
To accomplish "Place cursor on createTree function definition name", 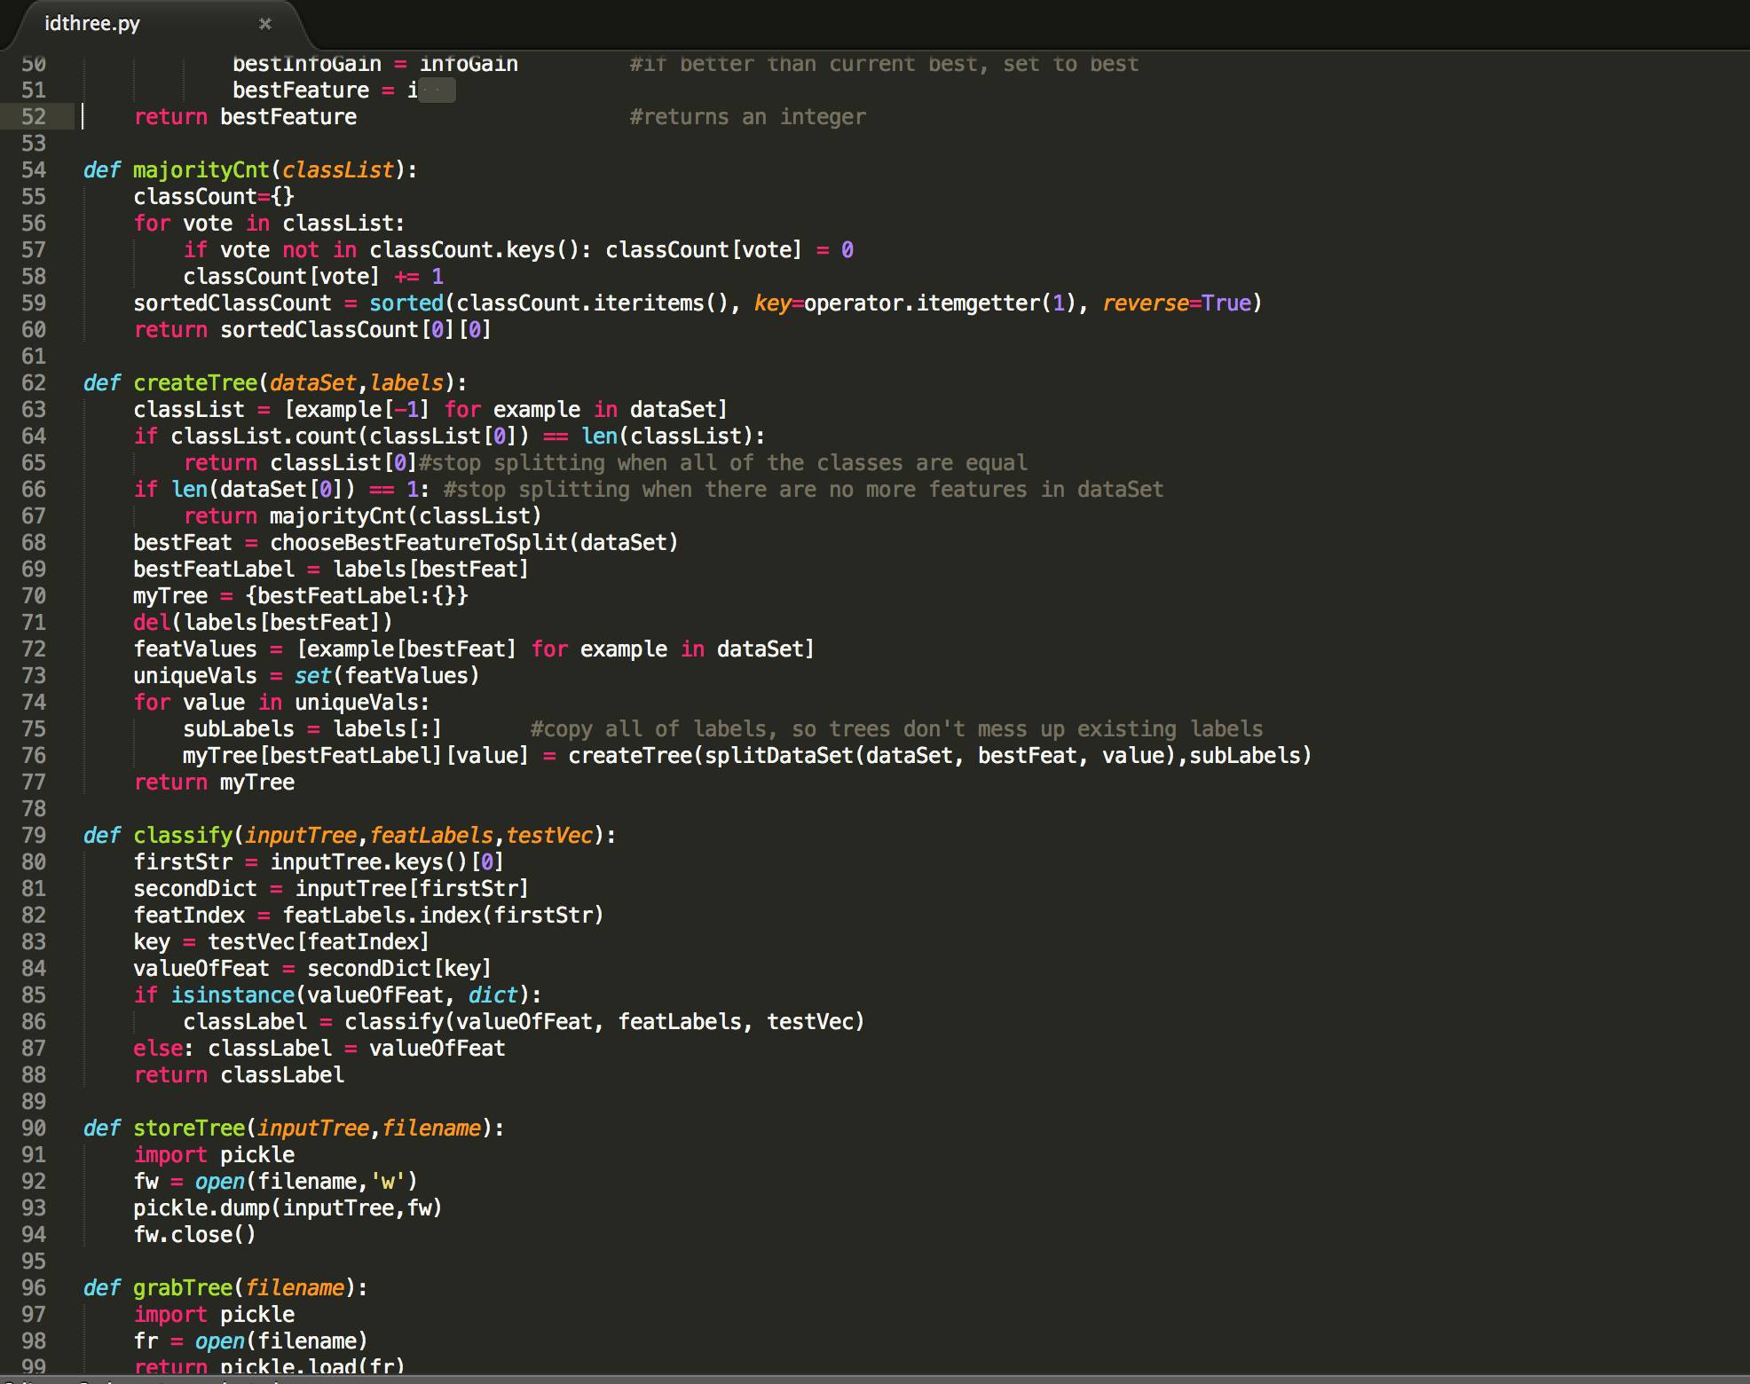I will click(195, 383).
